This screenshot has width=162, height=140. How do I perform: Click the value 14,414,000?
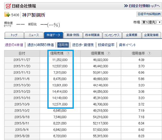pos(60,92)
